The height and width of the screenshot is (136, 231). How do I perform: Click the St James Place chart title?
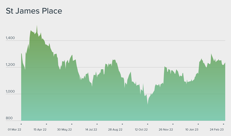[34, 11]
